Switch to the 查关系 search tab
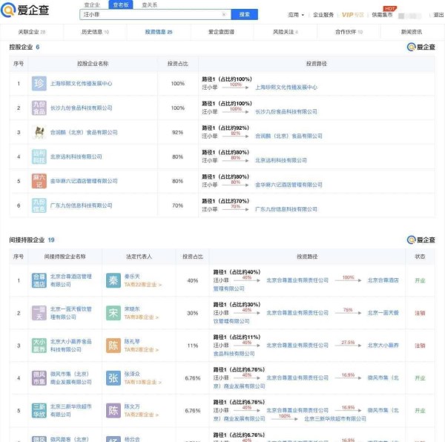The width and height of the screenshot is (445, 442). 150,5
